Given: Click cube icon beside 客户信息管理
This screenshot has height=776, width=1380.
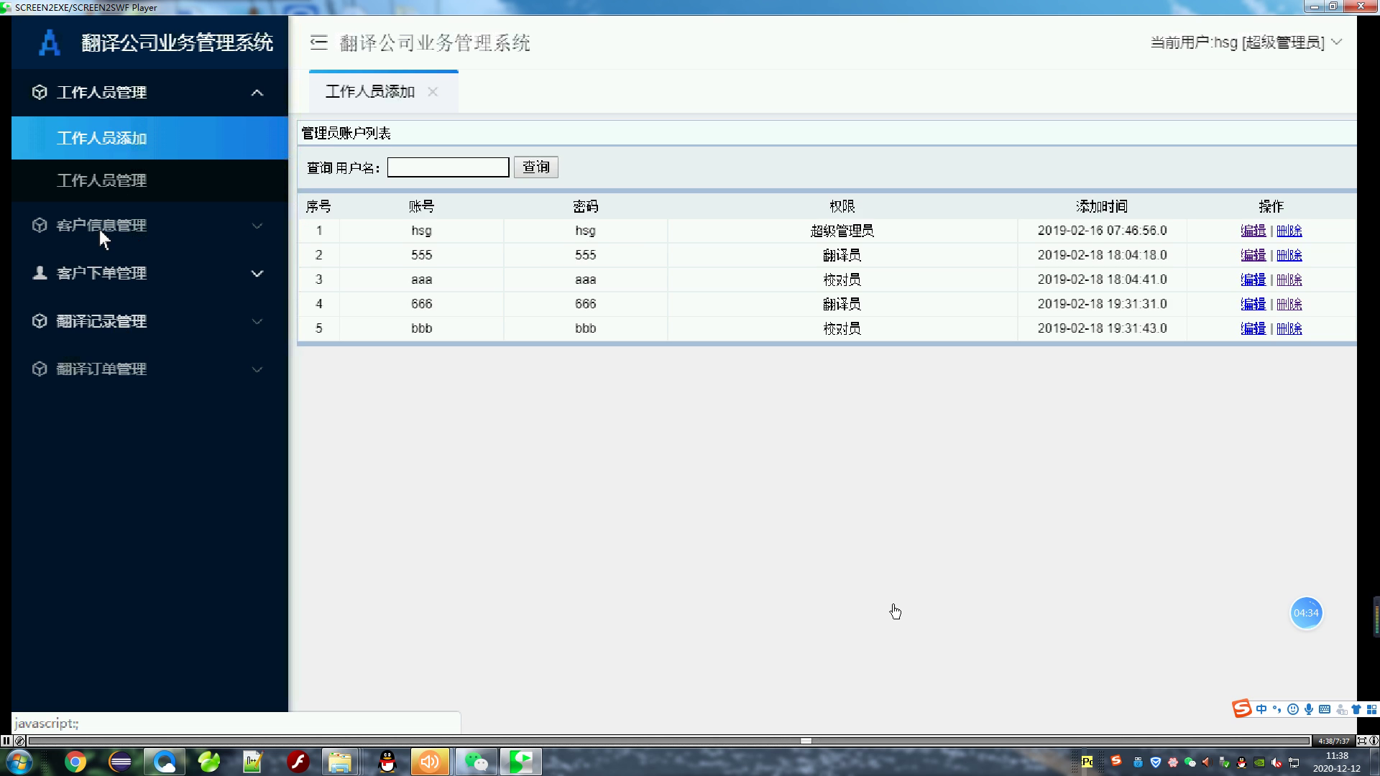Looking at the screenshot, I should [40, 225].
